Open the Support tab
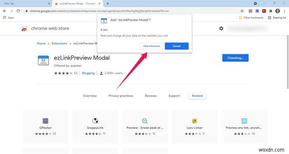289x154 pixels. tap(174, 96)
